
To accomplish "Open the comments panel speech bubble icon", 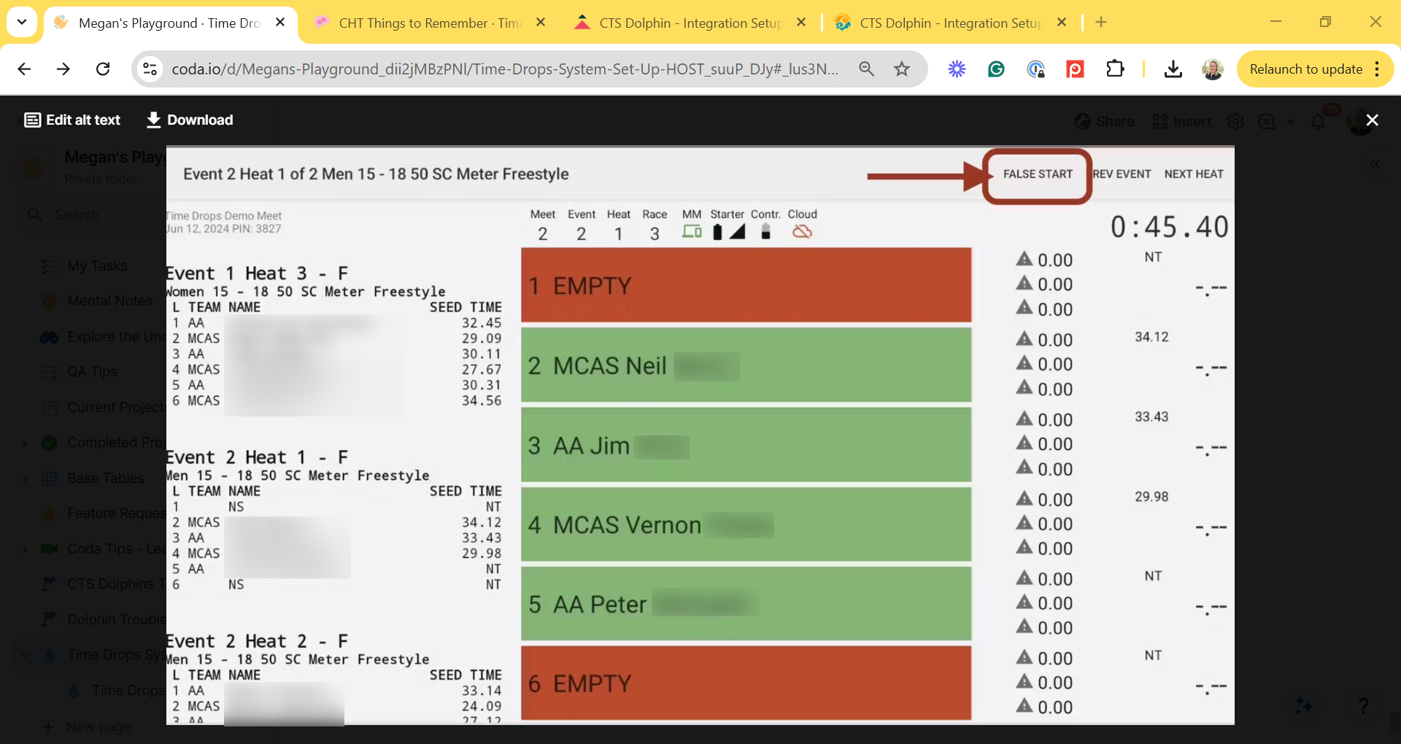I will 1268,121.
